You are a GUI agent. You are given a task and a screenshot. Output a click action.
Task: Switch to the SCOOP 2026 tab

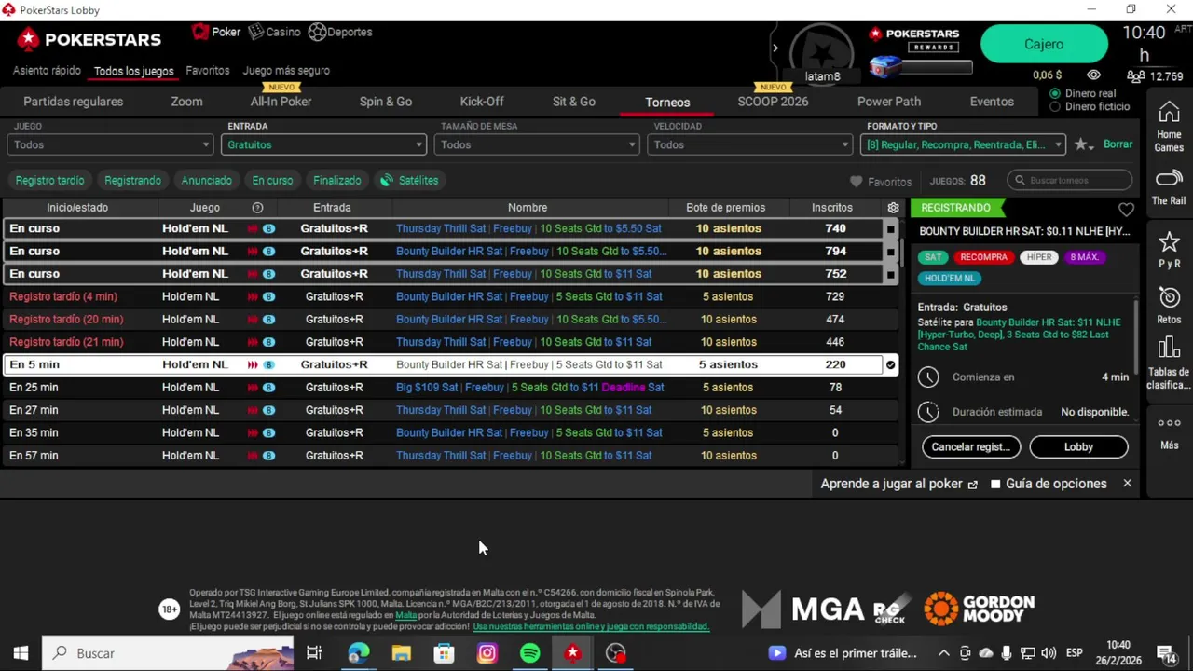[773, 102]
